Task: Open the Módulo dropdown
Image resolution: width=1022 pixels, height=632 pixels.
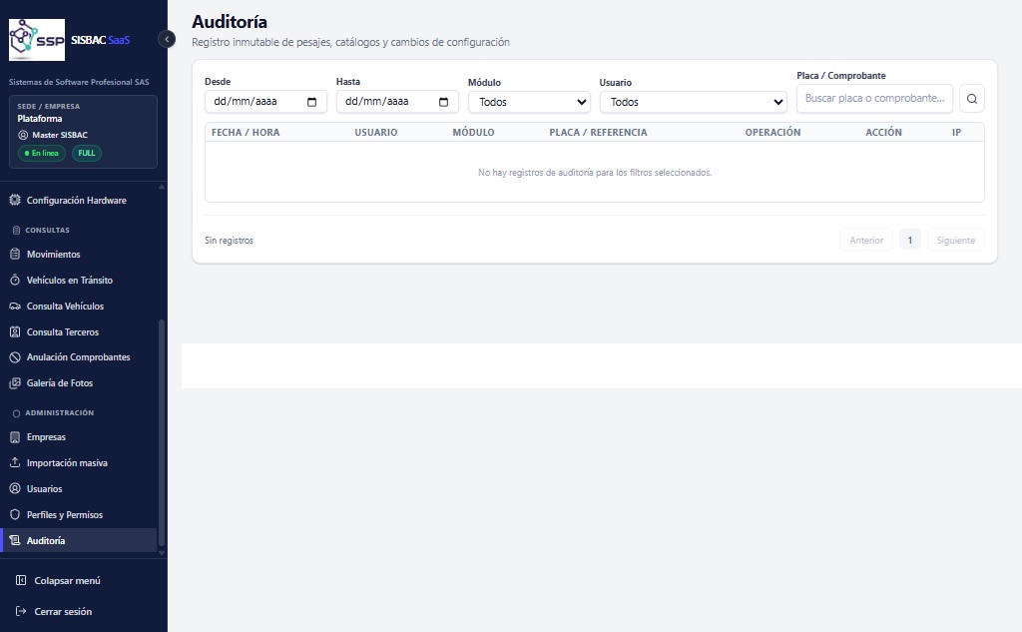Action: 529,102
